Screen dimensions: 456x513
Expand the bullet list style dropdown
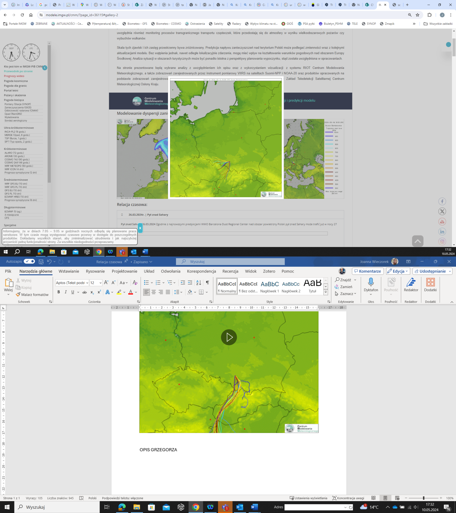[152, 283]
